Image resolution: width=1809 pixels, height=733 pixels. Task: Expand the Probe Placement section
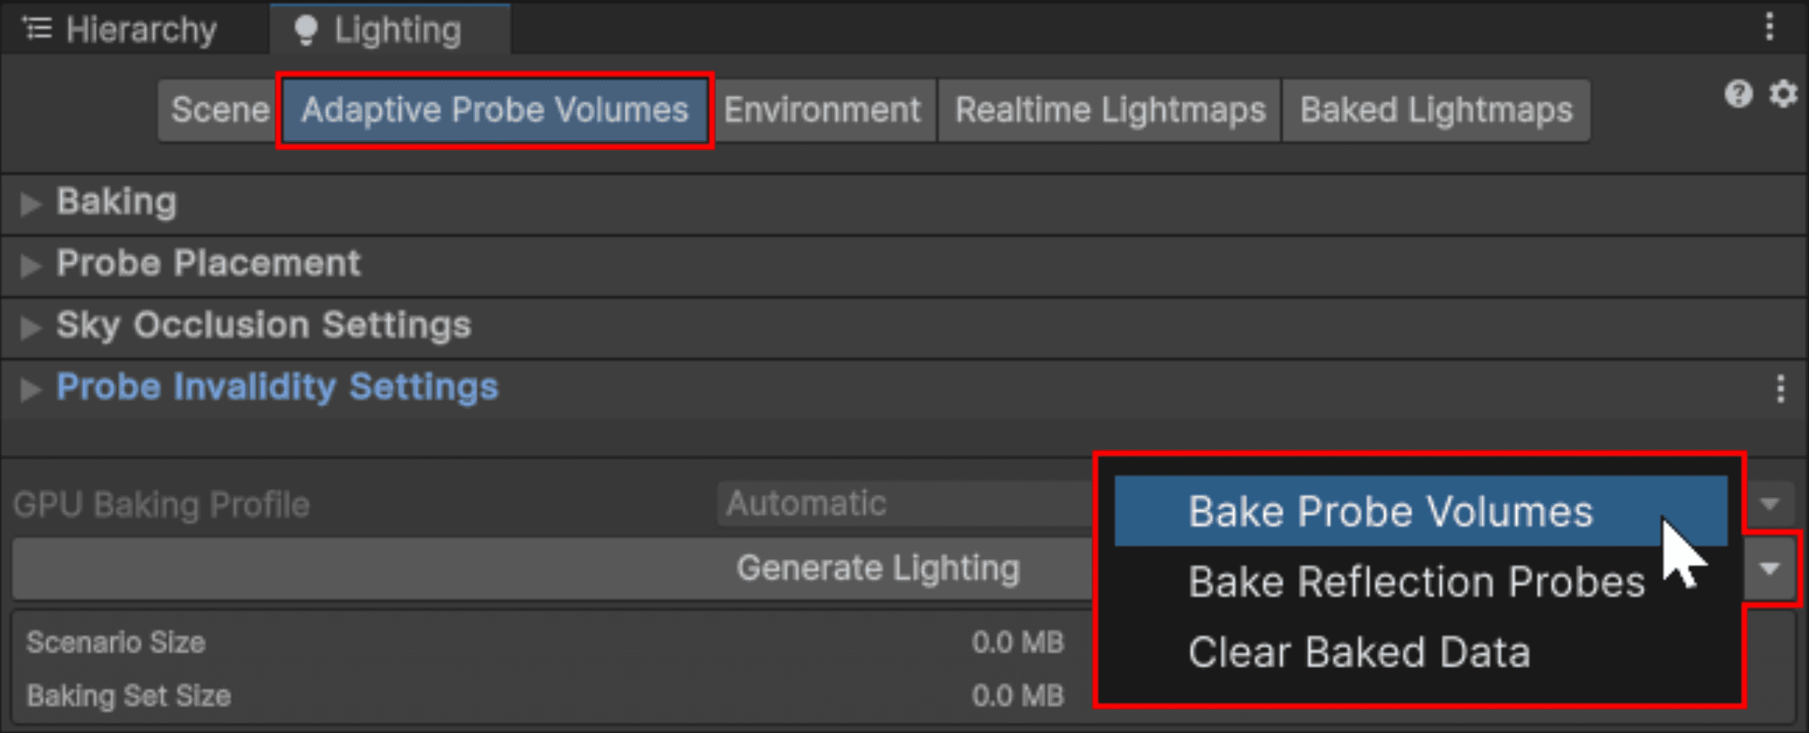click(x=33, y=264)
